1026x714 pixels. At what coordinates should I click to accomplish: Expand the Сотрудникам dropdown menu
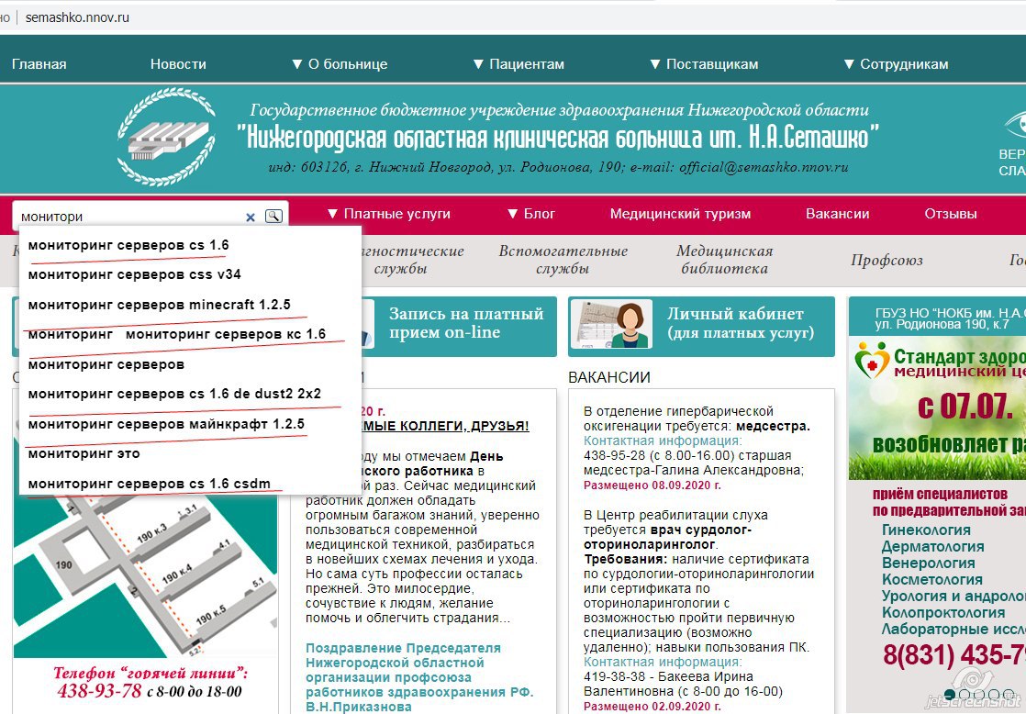[x=896, y=64]
